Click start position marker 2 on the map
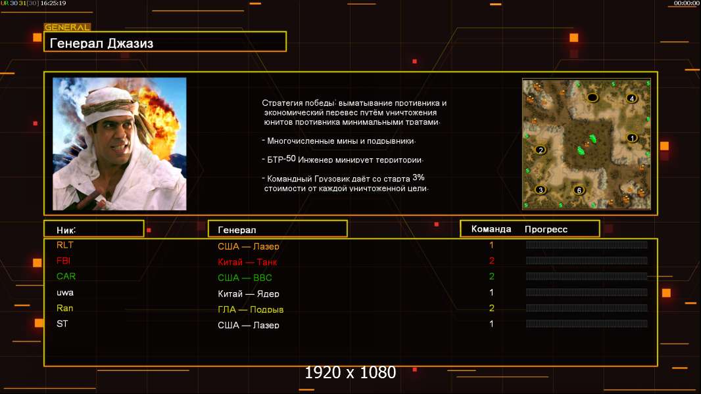 pyautogui.click(x=541, y=150)
